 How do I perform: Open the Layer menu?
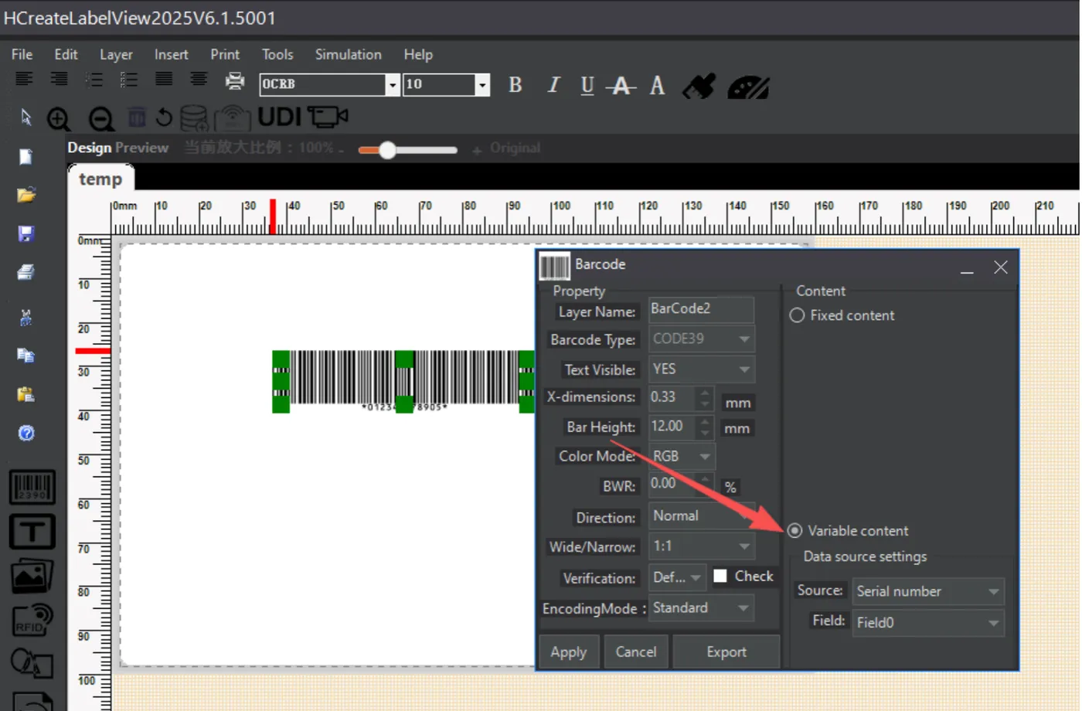tap(116, 54)
